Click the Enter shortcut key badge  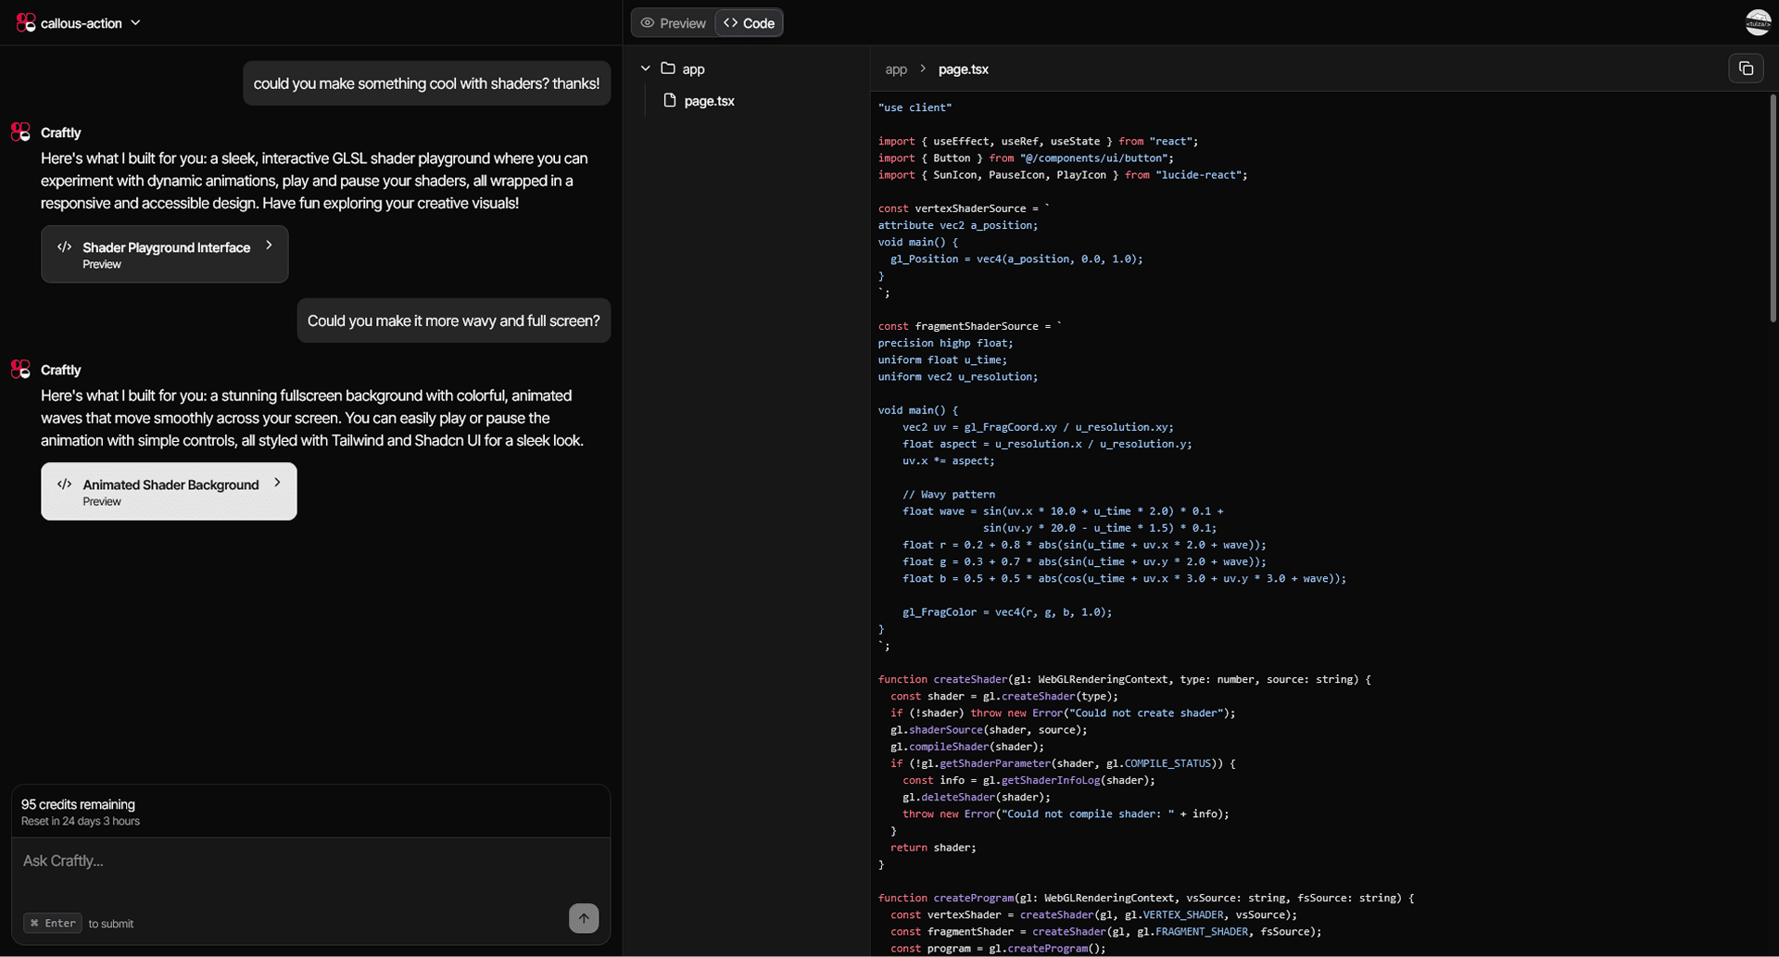tap(53, 923)
